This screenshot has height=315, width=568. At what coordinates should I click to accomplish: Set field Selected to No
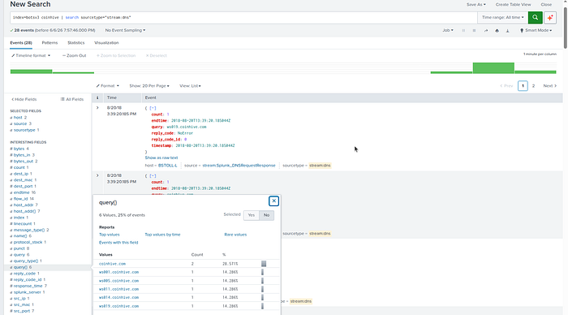[266, 215]
